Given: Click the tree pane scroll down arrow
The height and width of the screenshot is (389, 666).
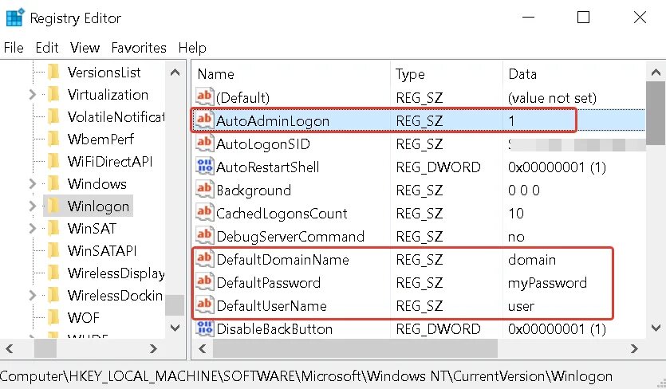Looking at the screenshot, I should point(175,328).
